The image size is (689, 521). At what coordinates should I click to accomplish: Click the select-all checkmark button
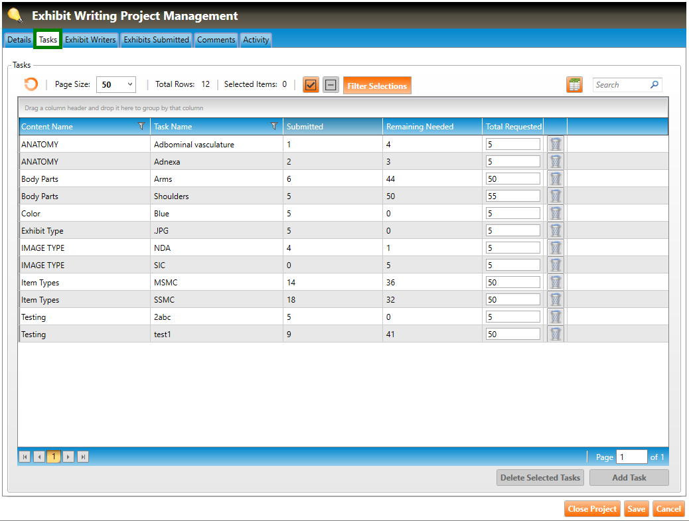tap(311, 85)
